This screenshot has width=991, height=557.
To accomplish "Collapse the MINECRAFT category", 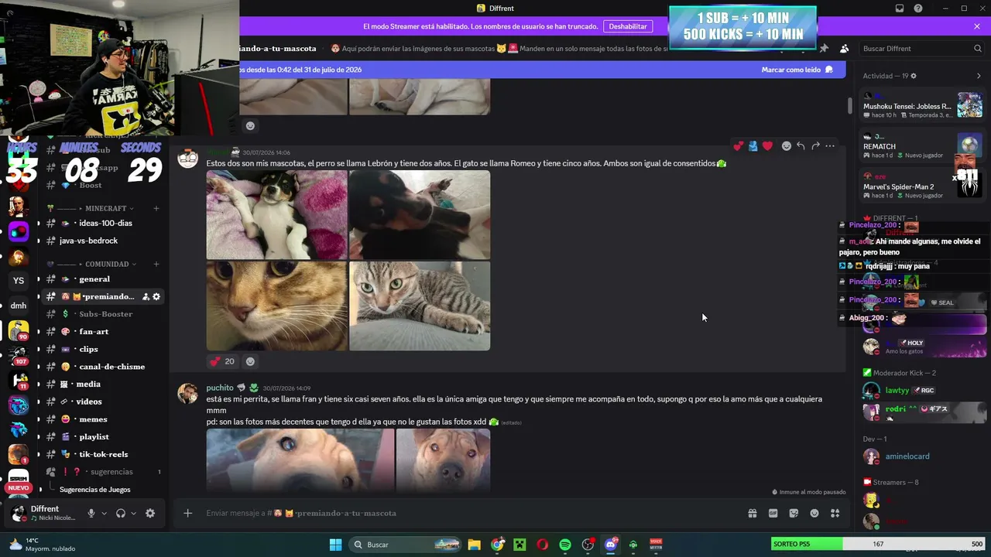I will tap(106, 208).
